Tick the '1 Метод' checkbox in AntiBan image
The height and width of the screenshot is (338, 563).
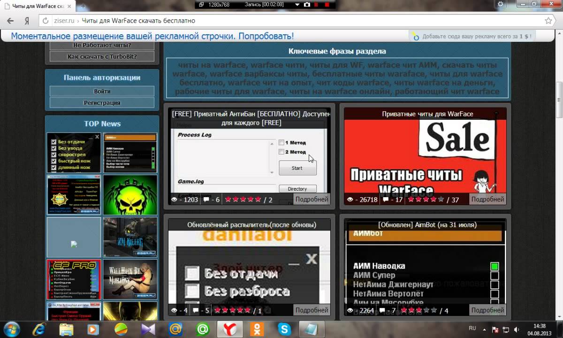[281, 142]
